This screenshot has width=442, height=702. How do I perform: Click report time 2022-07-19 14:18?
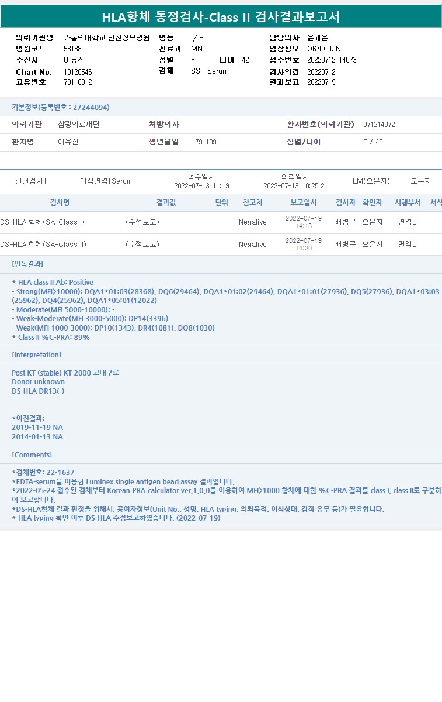pyautogui.click(x=304, y=222)
